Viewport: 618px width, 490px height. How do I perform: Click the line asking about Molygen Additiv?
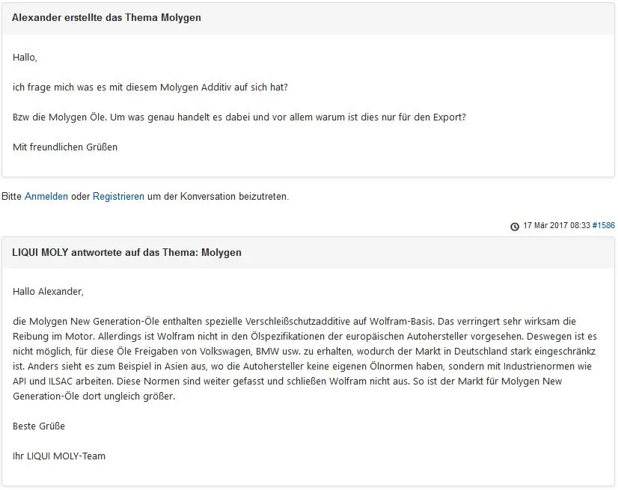[x=150, y=88]
